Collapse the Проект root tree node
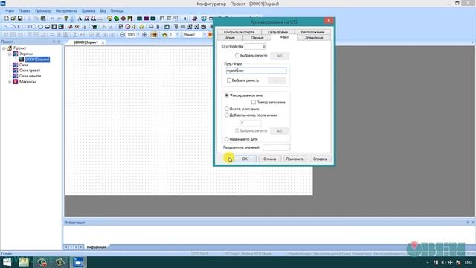 4,48
